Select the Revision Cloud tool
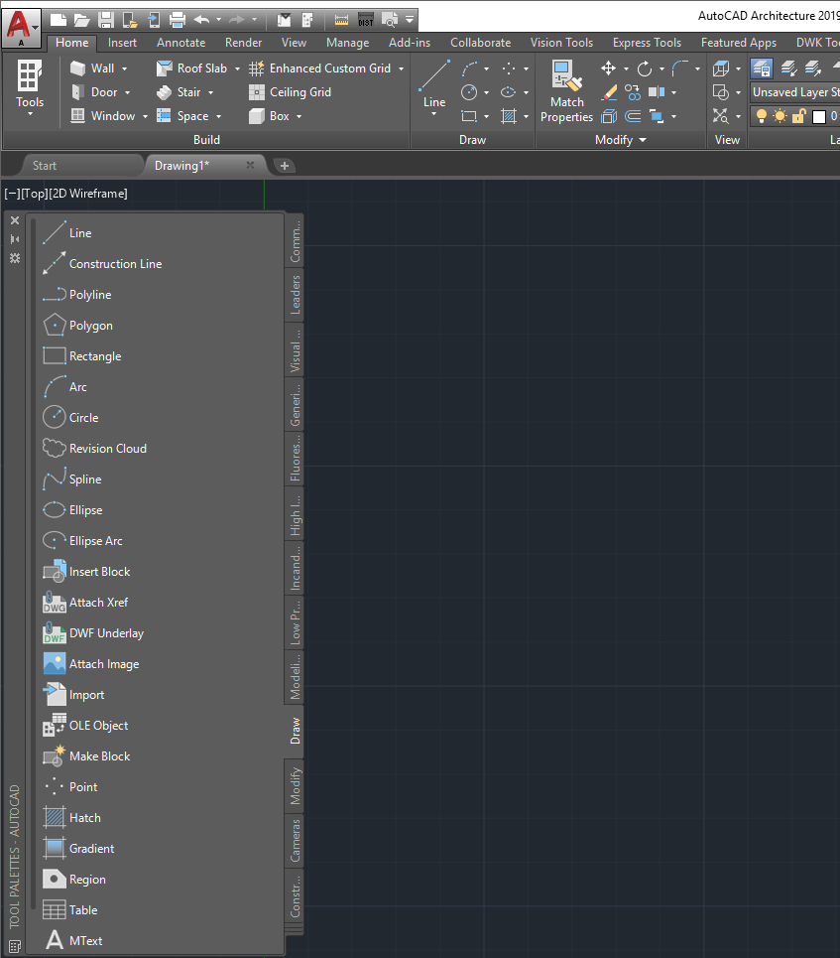The height and width of the screenshot is (958, 840). (104, 448)
